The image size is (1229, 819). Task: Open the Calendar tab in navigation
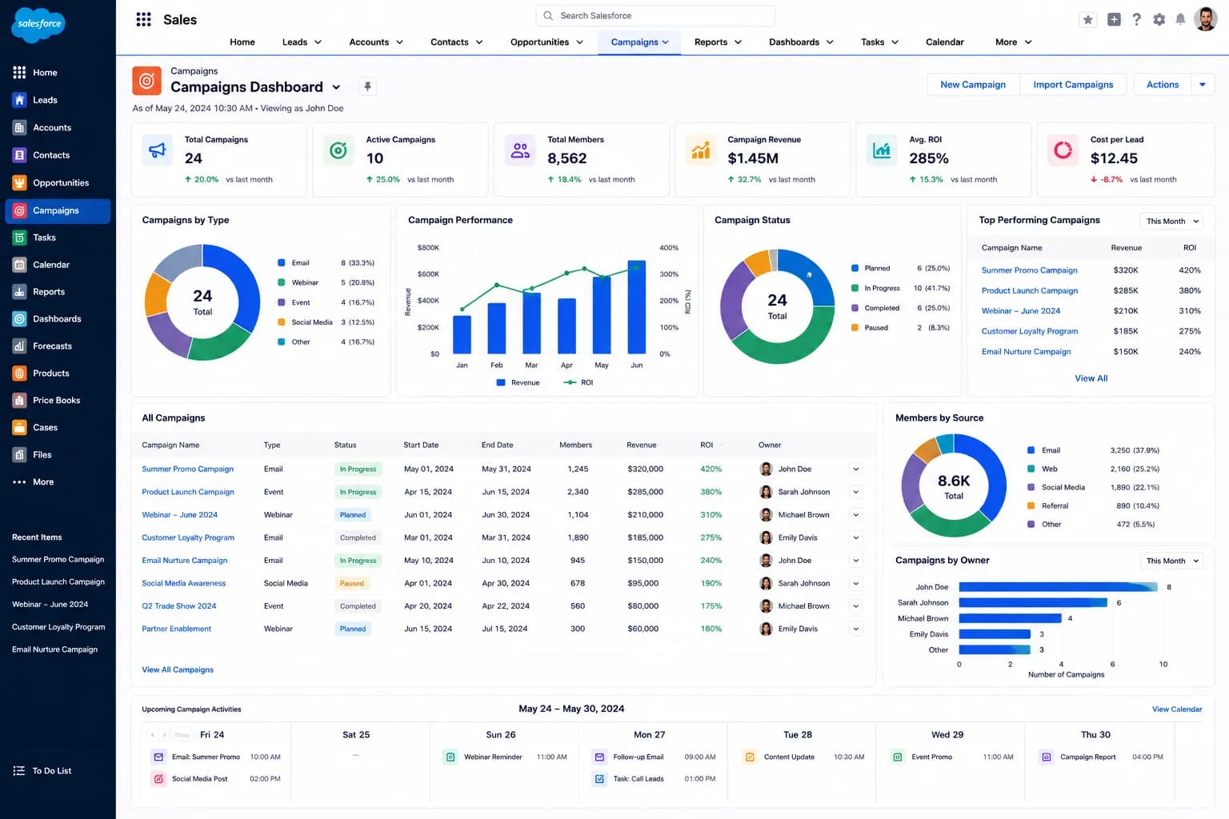(944, 42)
